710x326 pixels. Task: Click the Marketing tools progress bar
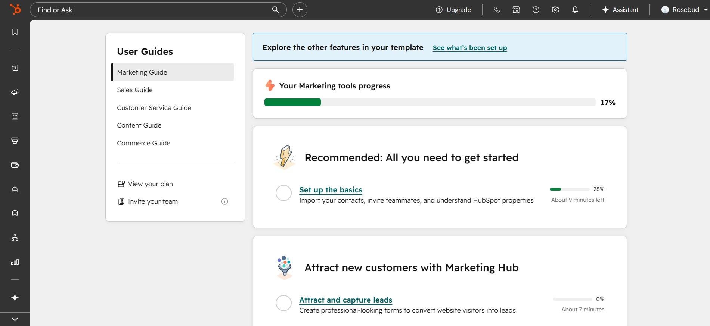430,102
